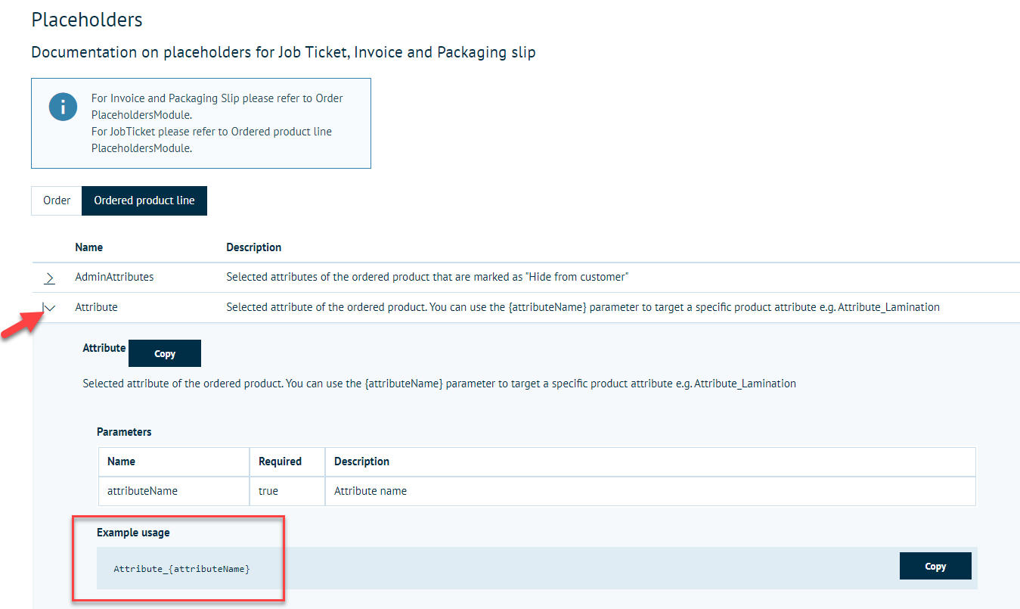1020x609 pixels.
Task: Click the Parameters section heading
Action: click(124, 432)
